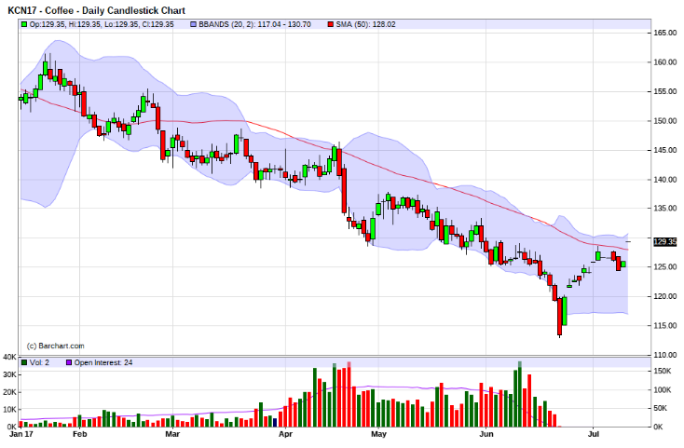Click the 40K volume axis label
The height and width of the screenshot is (448, 684).
pos(9,358)
